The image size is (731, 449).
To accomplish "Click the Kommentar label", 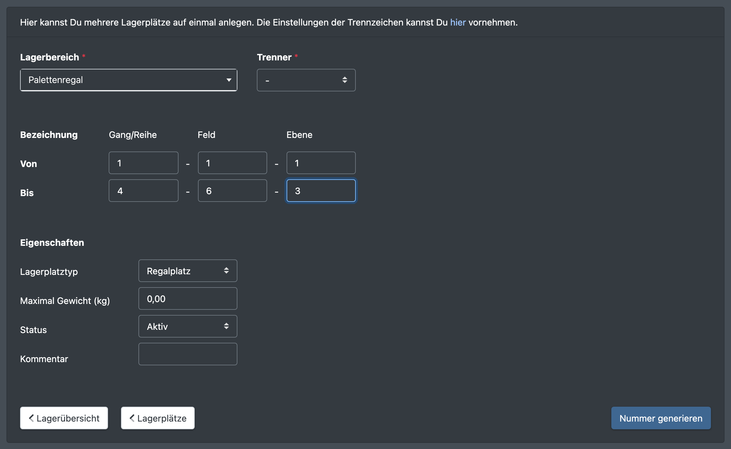I will (44, 359).
